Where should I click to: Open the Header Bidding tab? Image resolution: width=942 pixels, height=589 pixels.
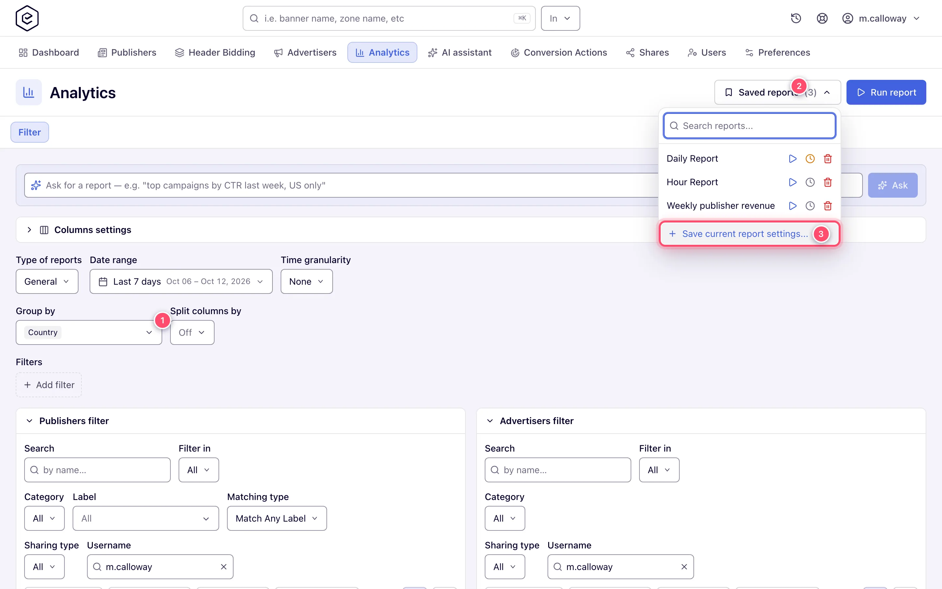(x=215, y=52)
